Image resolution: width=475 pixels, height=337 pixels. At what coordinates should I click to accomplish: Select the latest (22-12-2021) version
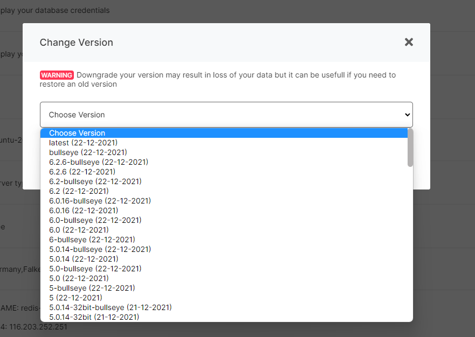coord(83,143)
